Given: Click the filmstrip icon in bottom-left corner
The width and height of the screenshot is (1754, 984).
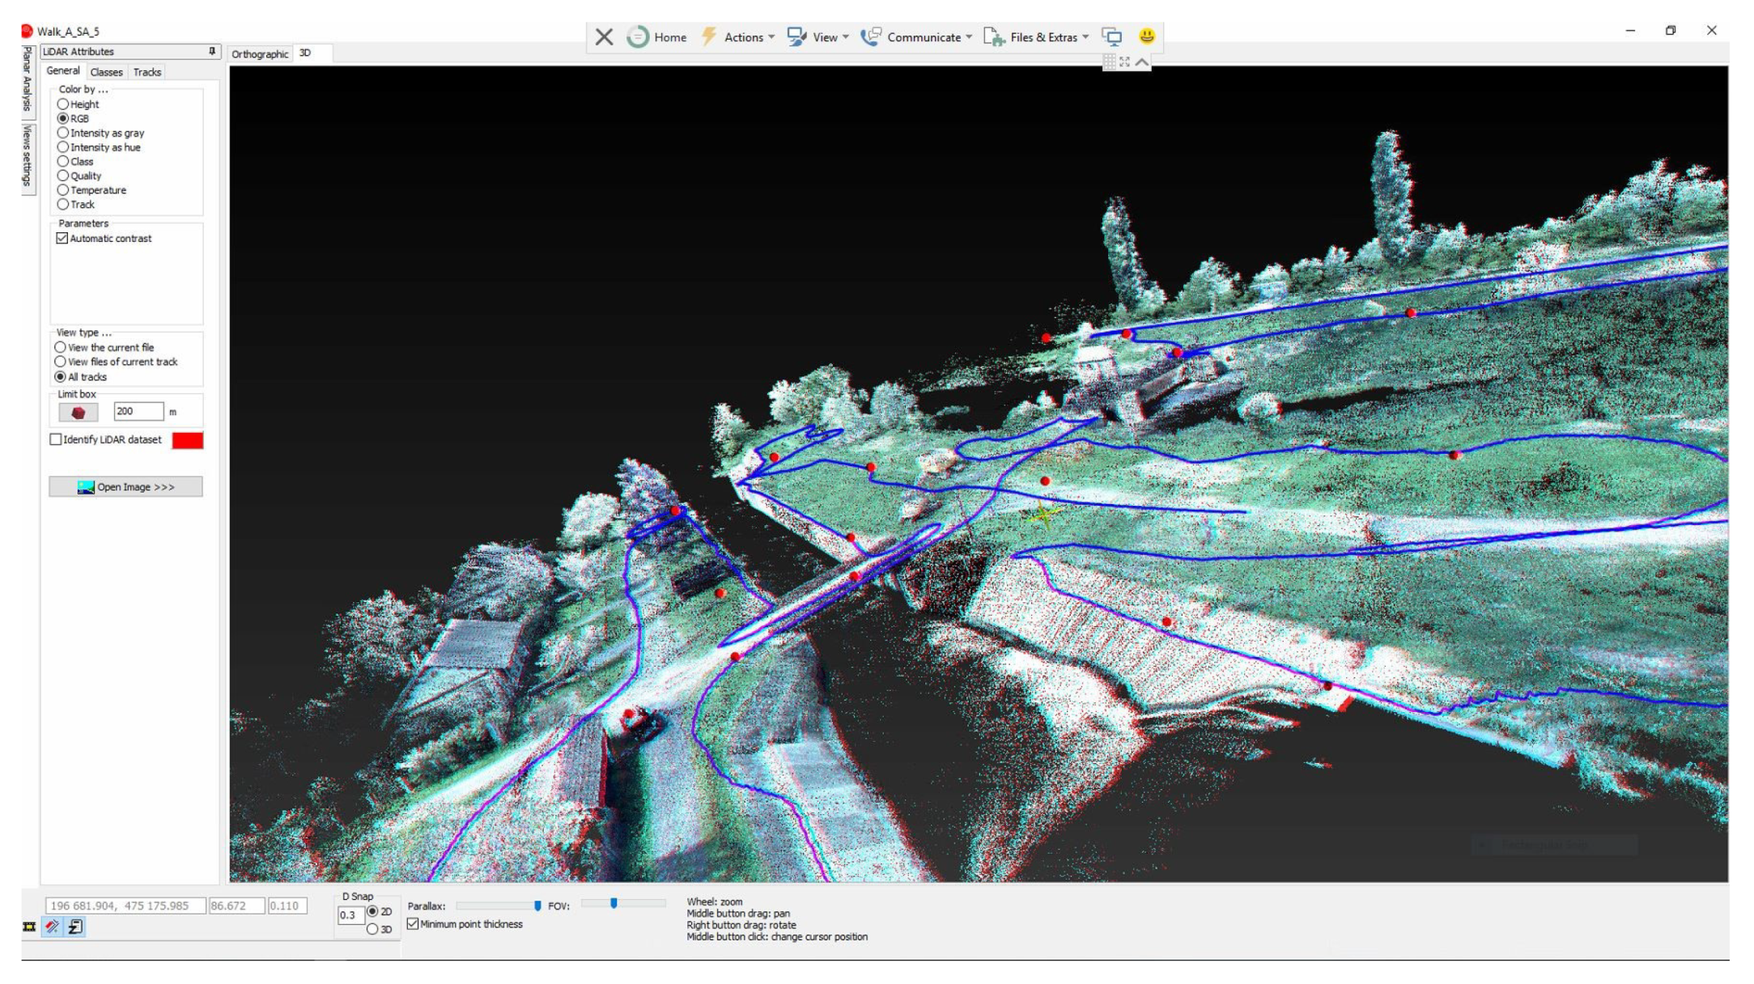Looking at the screenshot, I should [29, 927].
